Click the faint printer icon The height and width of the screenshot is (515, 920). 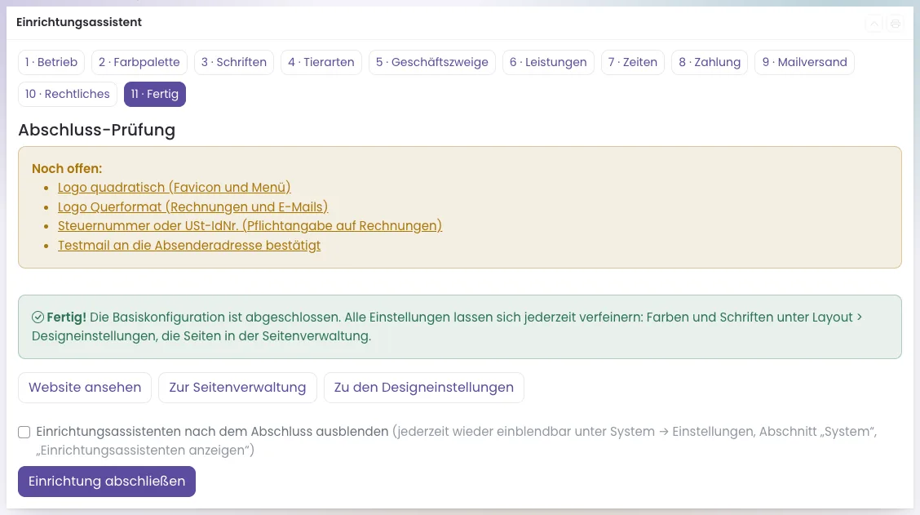896,24
